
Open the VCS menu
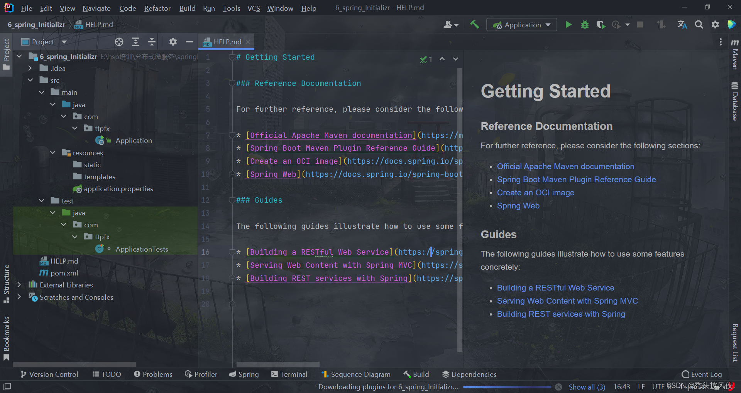254,8
